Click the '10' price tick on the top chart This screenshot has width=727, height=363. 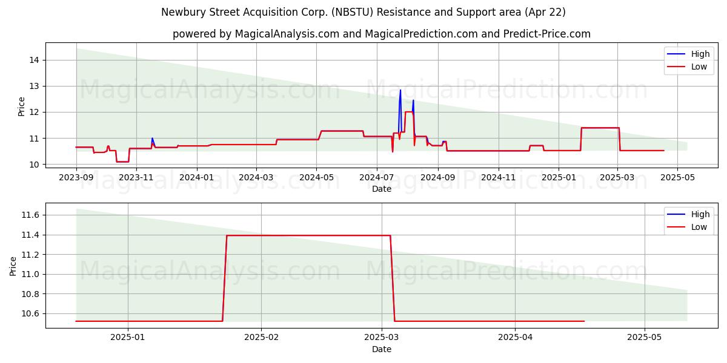(x=35, y=165)
